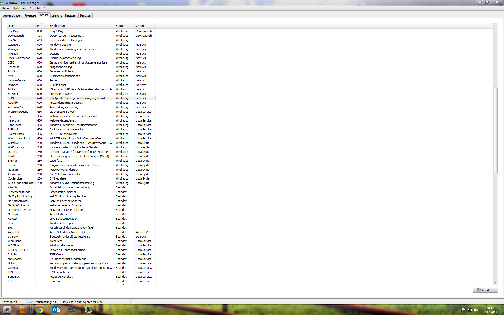
Task: Open the Action Center flag icon
Action: (x=464, y=310)
